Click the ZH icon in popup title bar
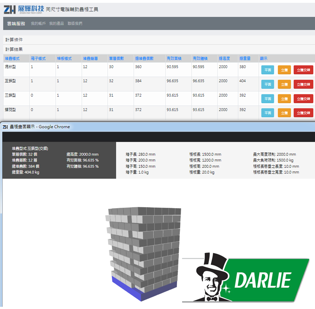315x309 pixels. pos(5,127)
